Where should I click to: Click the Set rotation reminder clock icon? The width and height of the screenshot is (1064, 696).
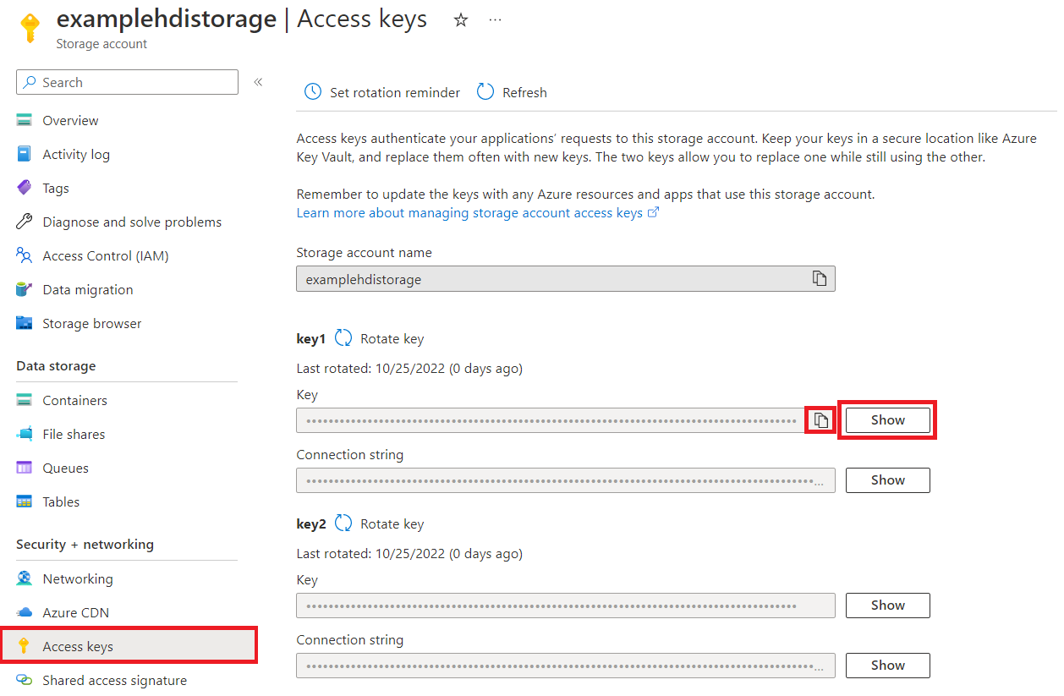pyautogui.click(x=313, y=92)
